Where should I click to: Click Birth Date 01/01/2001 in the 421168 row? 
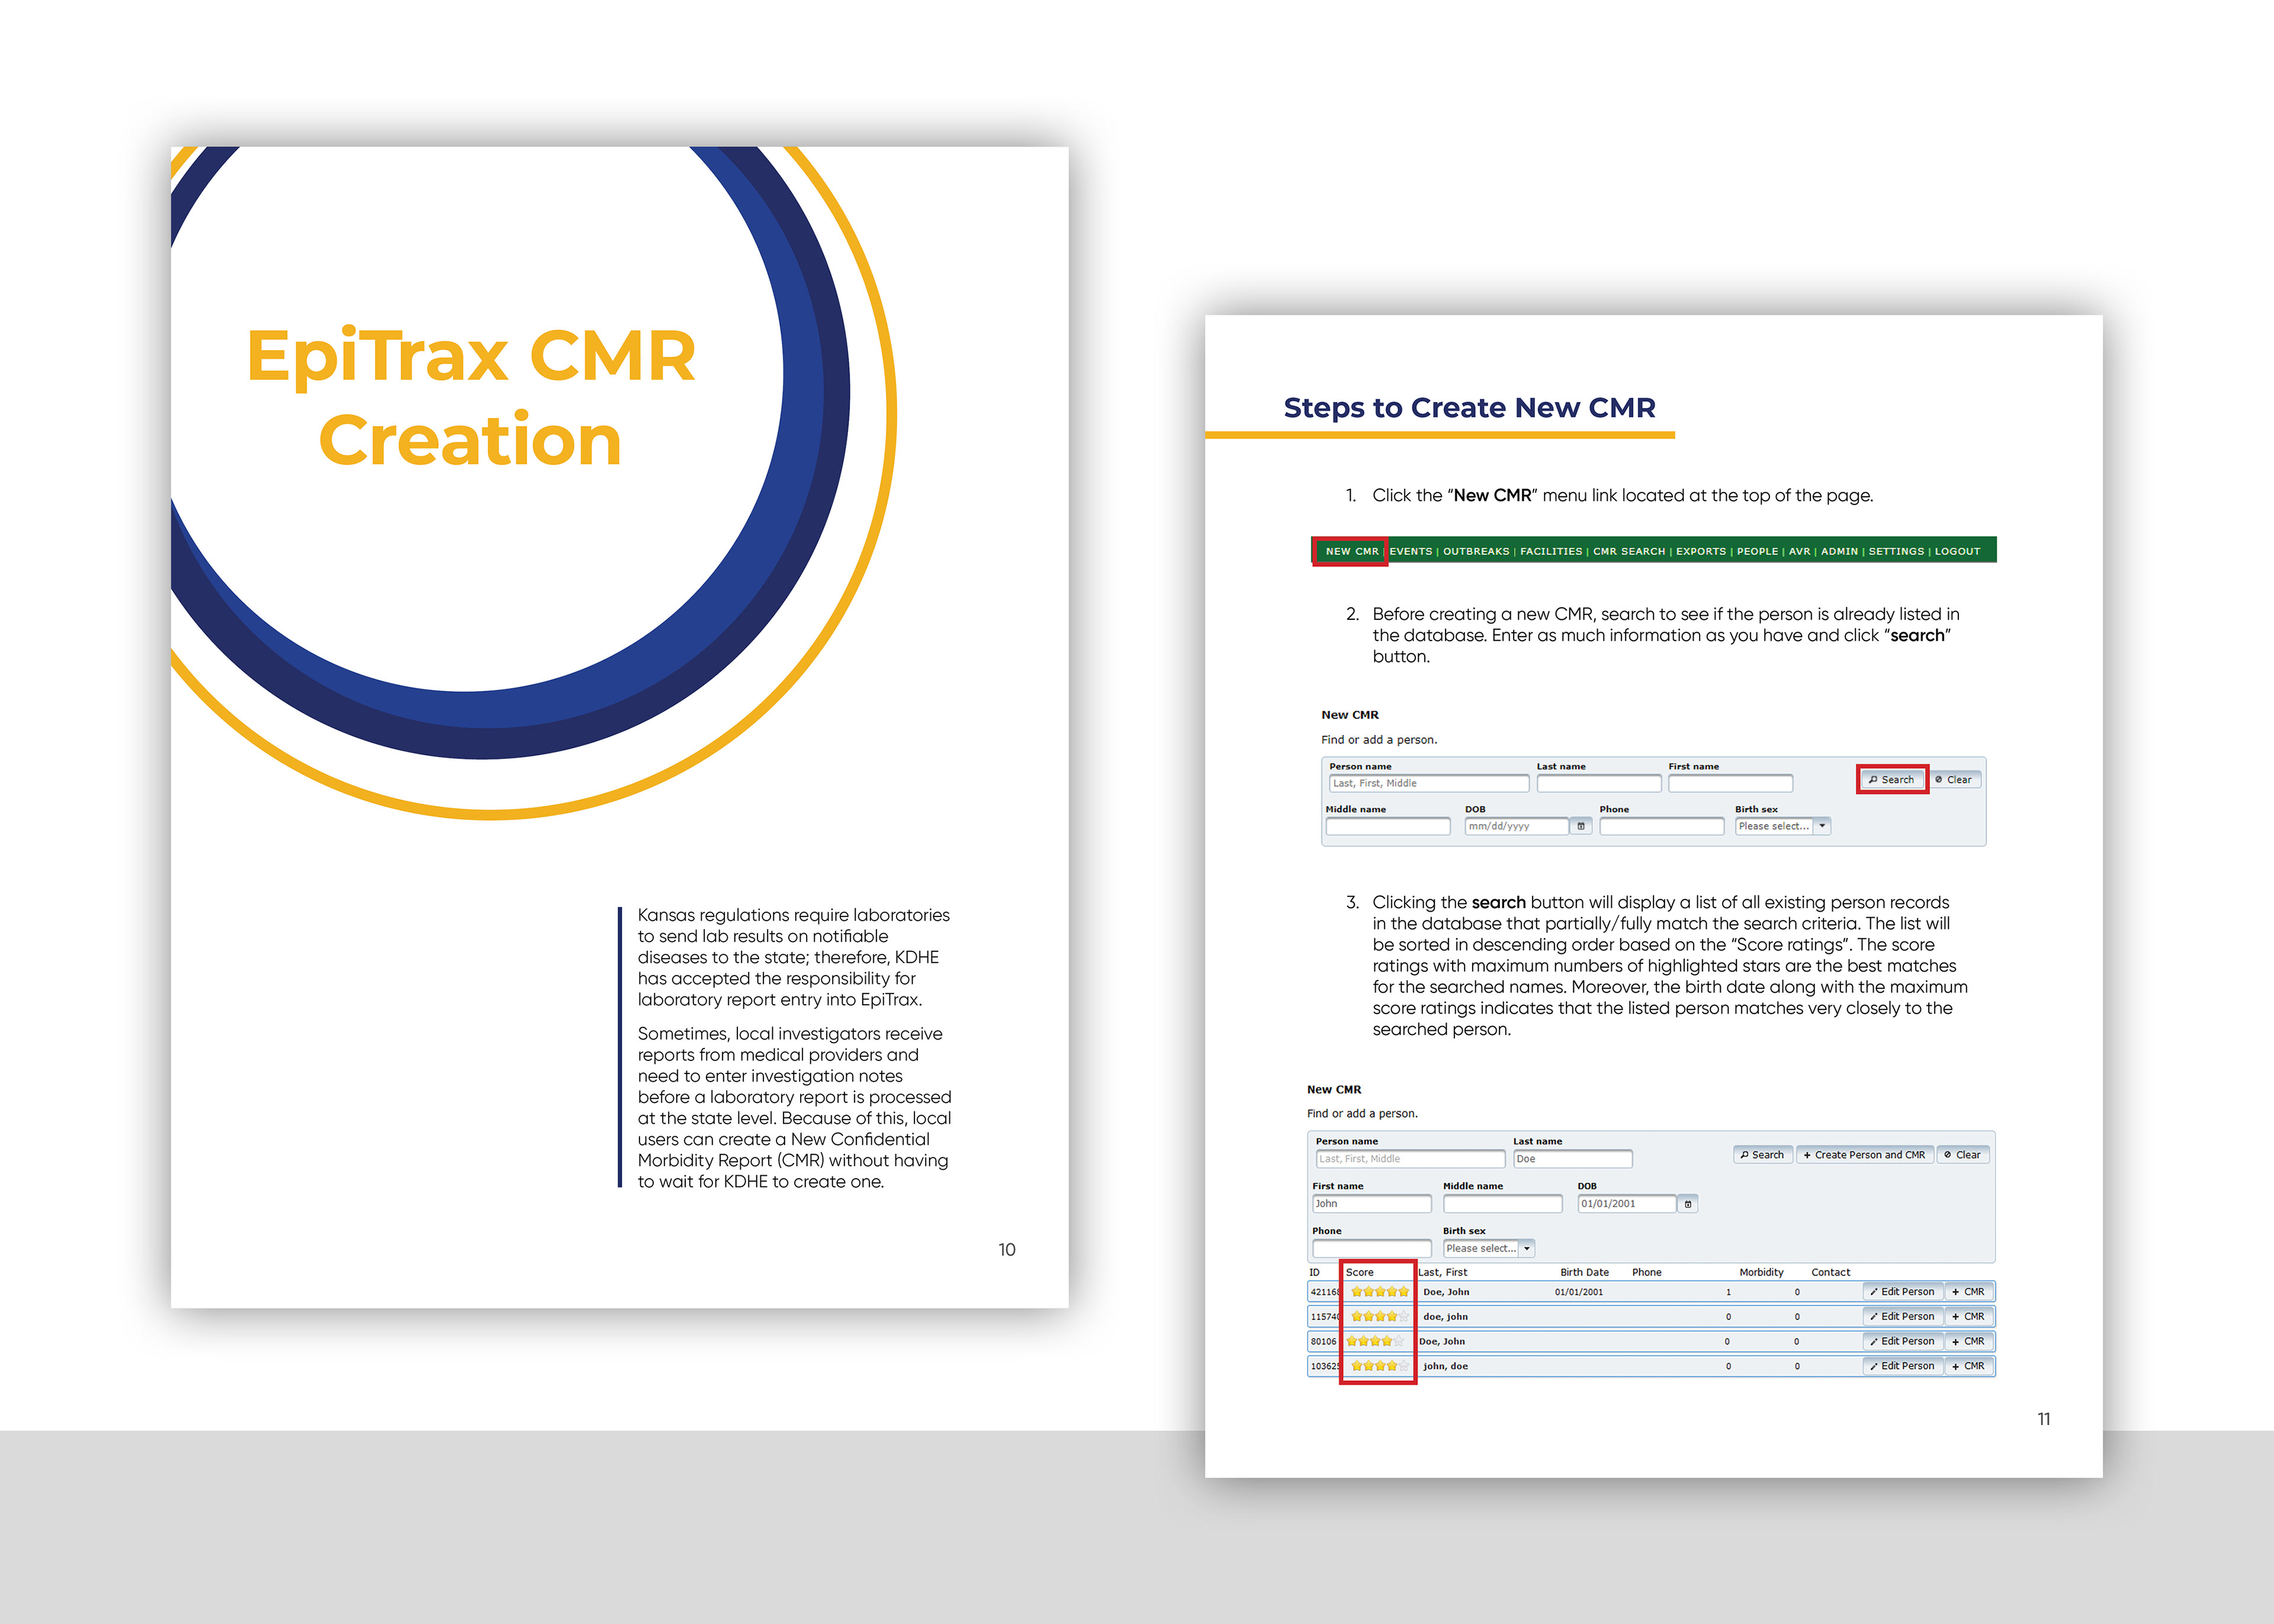click(1578, 1292)
